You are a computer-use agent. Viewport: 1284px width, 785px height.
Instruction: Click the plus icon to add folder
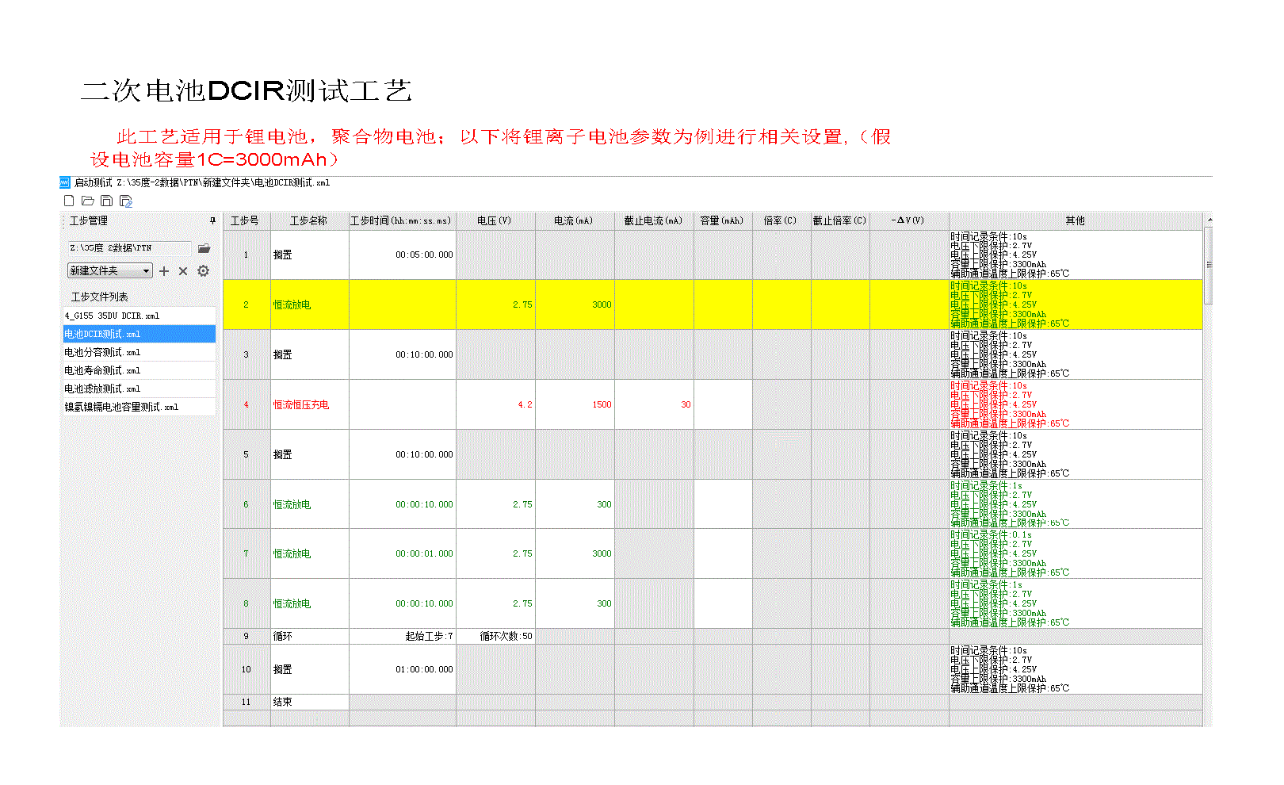pyautogui.click(x=164, y=271)
